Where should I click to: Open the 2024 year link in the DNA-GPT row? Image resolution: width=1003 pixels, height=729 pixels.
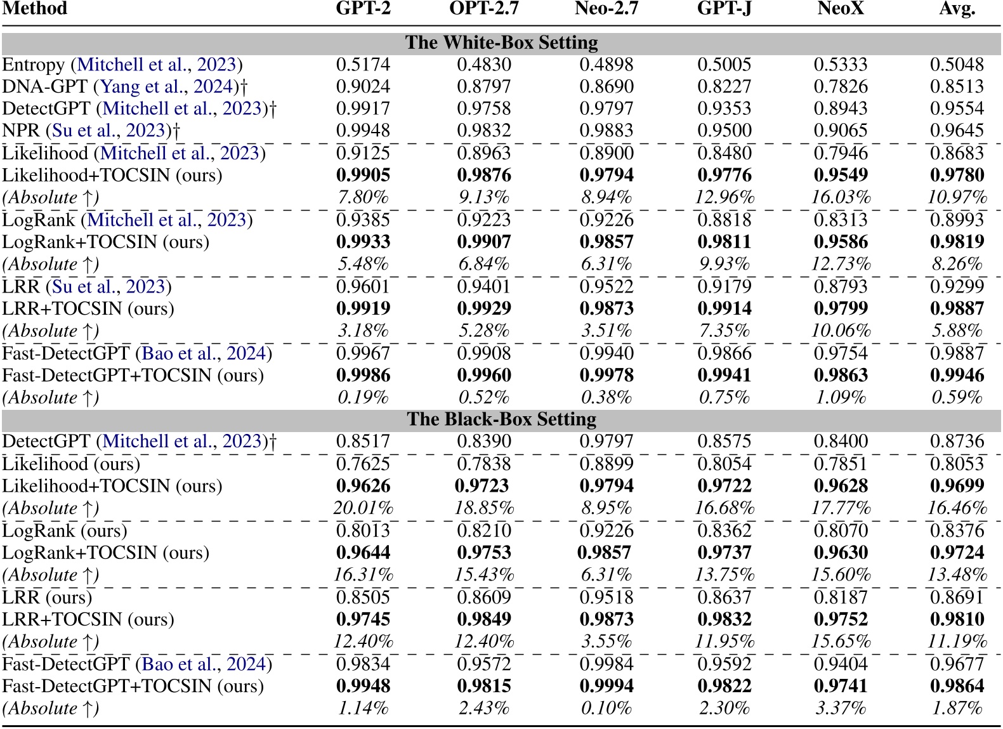[x=213, y=87]
